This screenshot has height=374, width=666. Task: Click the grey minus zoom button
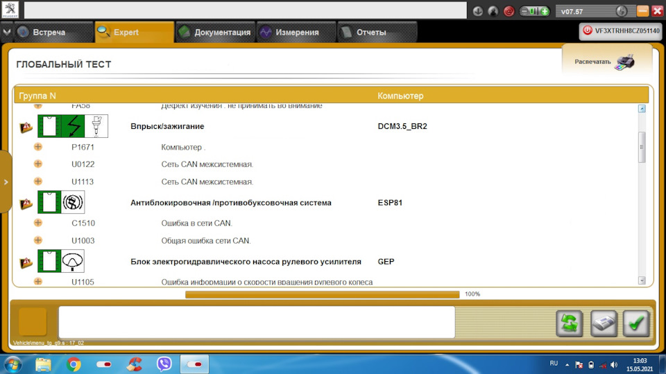pyautogui.click(x=524, y=12)
